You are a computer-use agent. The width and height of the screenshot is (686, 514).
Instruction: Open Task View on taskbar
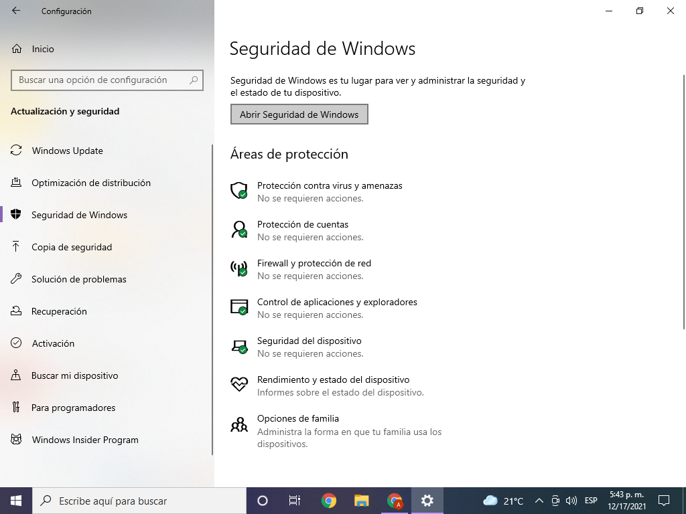(x=295, y=501)
